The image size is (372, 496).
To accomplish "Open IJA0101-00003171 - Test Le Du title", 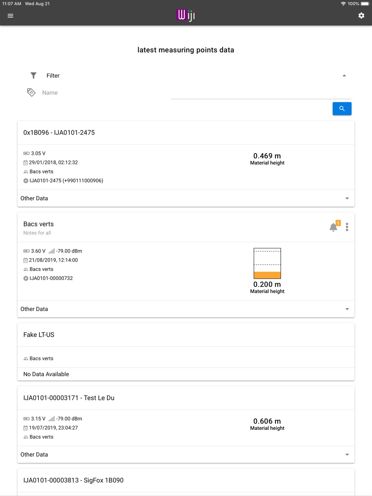I will click(x=69, y=398).
